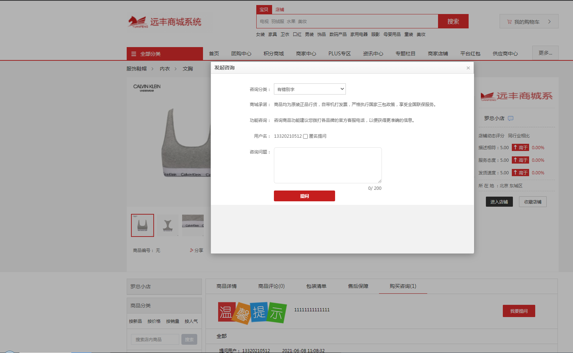Click the 温馨提示 image
Image resolution: width=573 pixels, height=353 pixels.
pyautogui.click(x=252, y=313)
